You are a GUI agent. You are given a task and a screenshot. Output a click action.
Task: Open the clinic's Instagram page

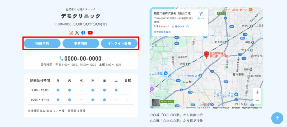click(x=71, y=33)
